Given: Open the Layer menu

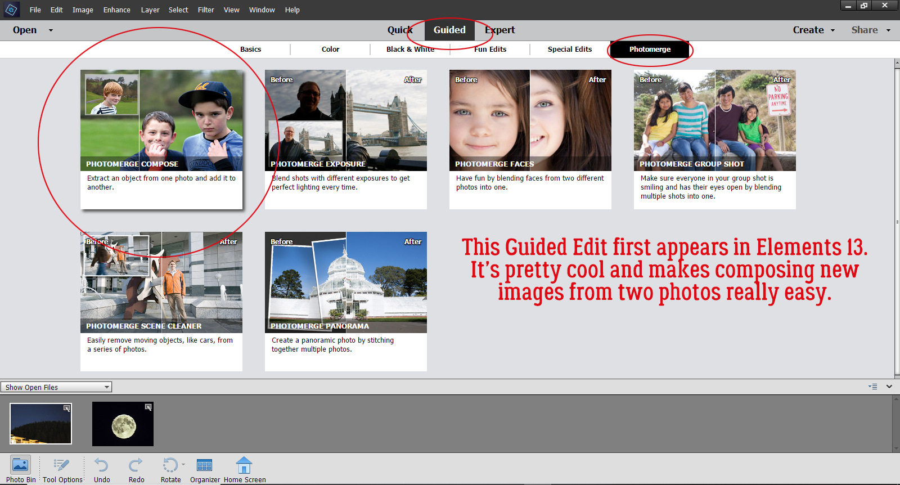Looking at the screenshot, I should pos(150,10).
